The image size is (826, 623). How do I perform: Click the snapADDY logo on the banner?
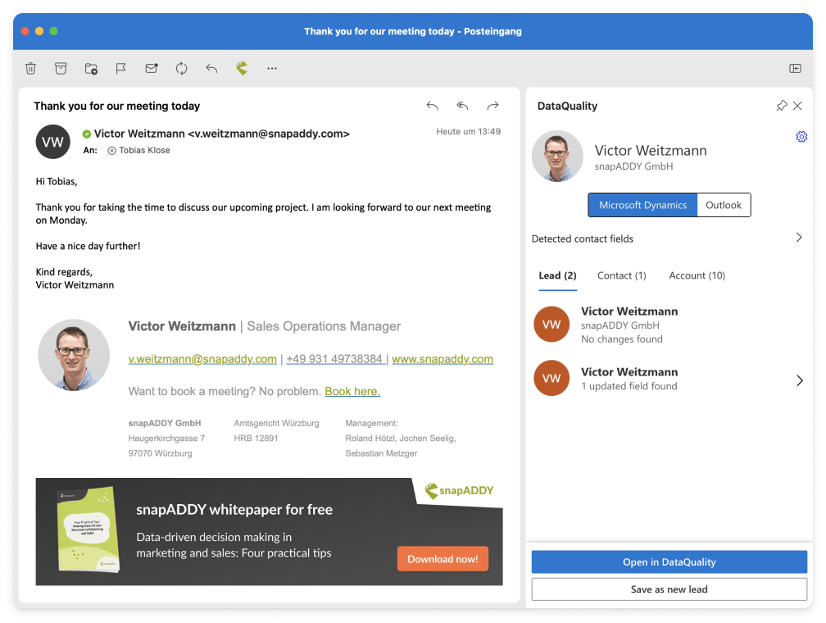tap(460, 491)
